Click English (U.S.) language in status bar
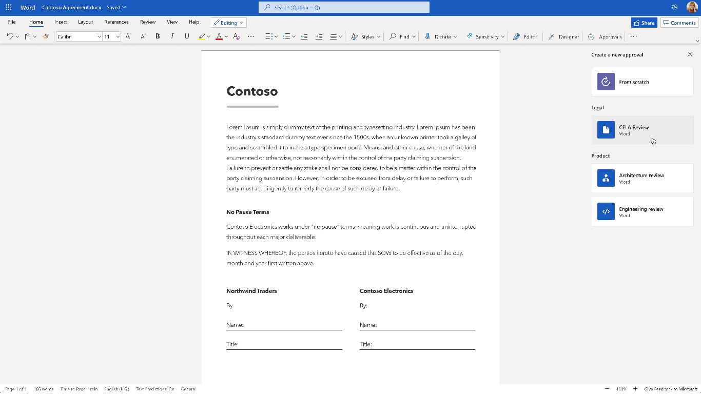Viewport: 701px width, 394px height. [116, 389]
